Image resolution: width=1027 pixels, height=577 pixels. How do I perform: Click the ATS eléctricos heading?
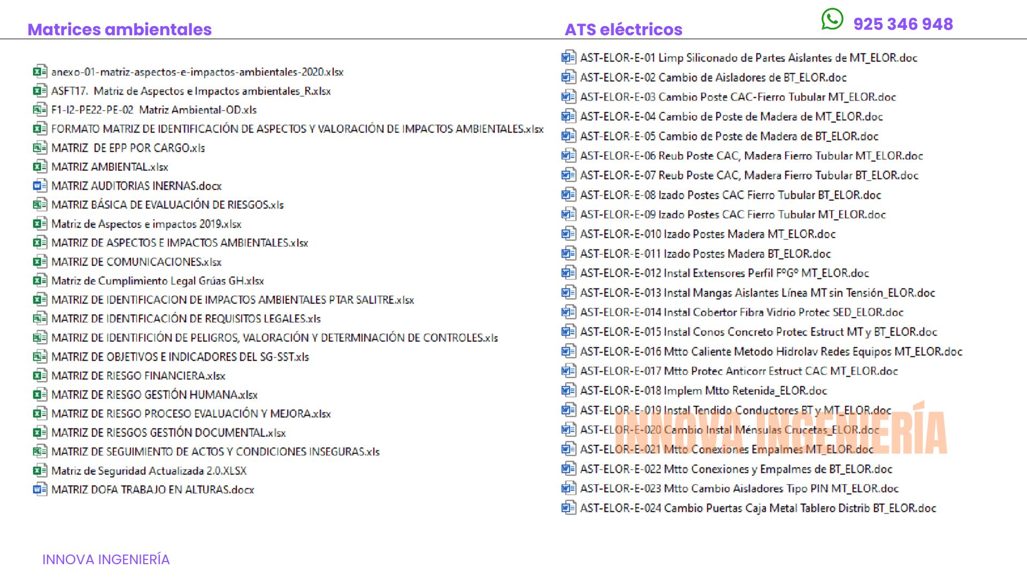pos(623,29)
